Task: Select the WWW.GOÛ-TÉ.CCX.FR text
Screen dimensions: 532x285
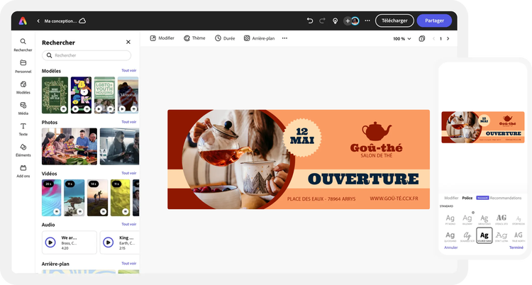Action: [394, 199]
